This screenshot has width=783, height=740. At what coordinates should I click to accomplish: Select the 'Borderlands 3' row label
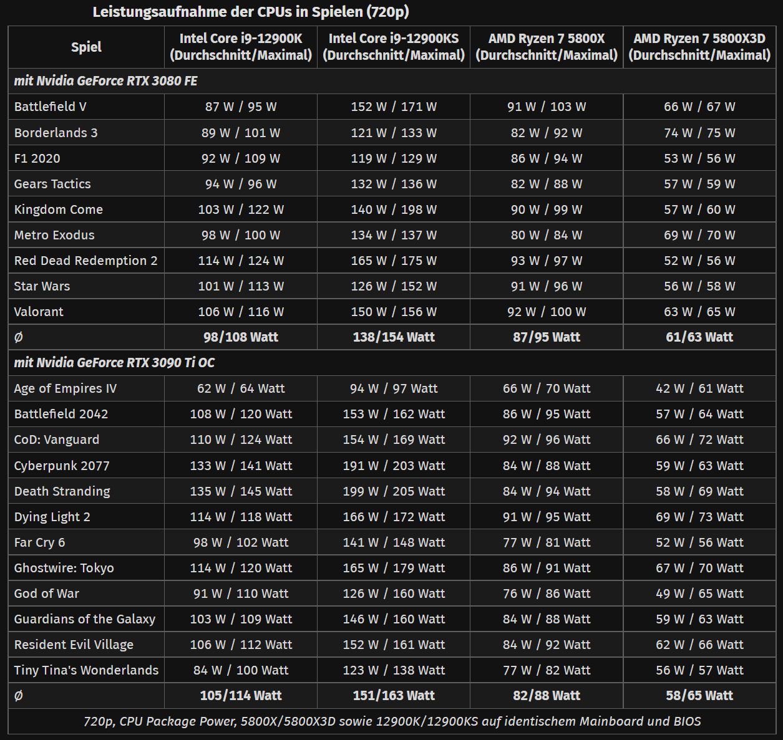(56, 133)
